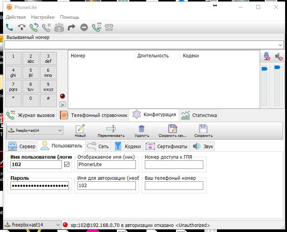The image size is (287, 232).
Task: Click the green call handset icon
Action: click(9, 27)
